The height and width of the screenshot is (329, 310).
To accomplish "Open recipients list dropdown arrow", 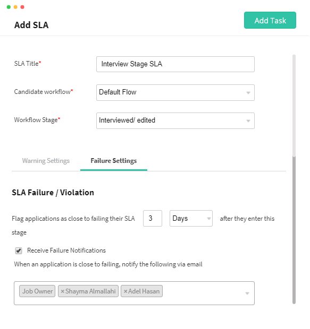I will [x=248, y=294].
